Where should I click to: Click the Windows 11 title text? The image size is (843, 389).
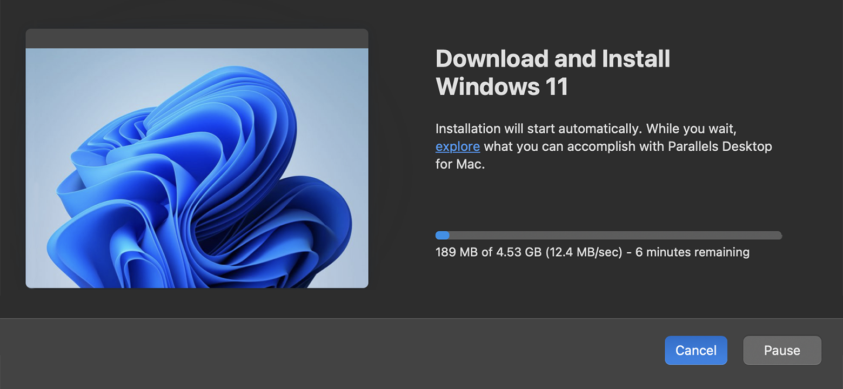[x=501, y=87]
